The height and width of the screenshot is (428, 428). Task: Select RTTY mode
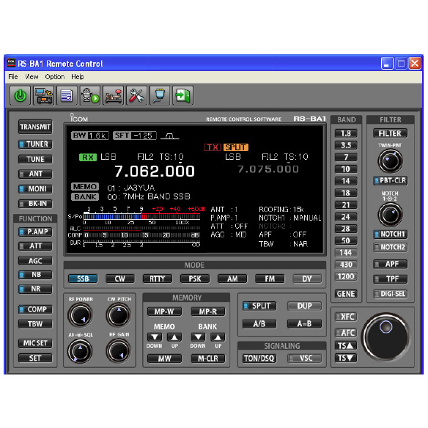coord(158,278)
